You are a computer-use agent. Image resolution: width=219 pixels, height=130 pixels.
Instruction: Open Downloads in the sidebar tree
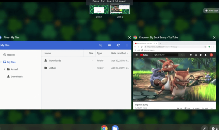16,77
